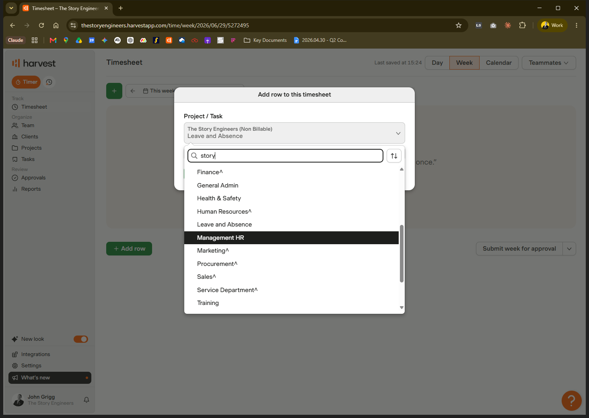Open Projects in sidebar
The image size is (589, 418).
click(31, 148)
